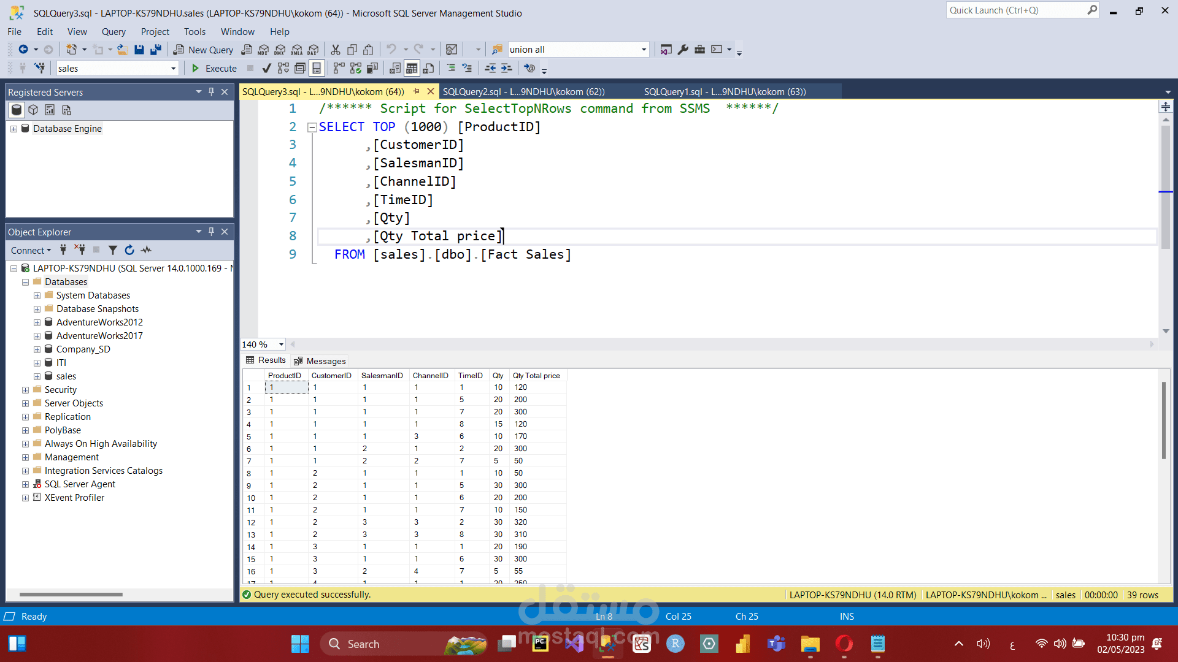This screenshot has width=1178, height=662.
Task: Click the Database Engine icon in Registered Servers toolbar
Action: pos(17,110)
